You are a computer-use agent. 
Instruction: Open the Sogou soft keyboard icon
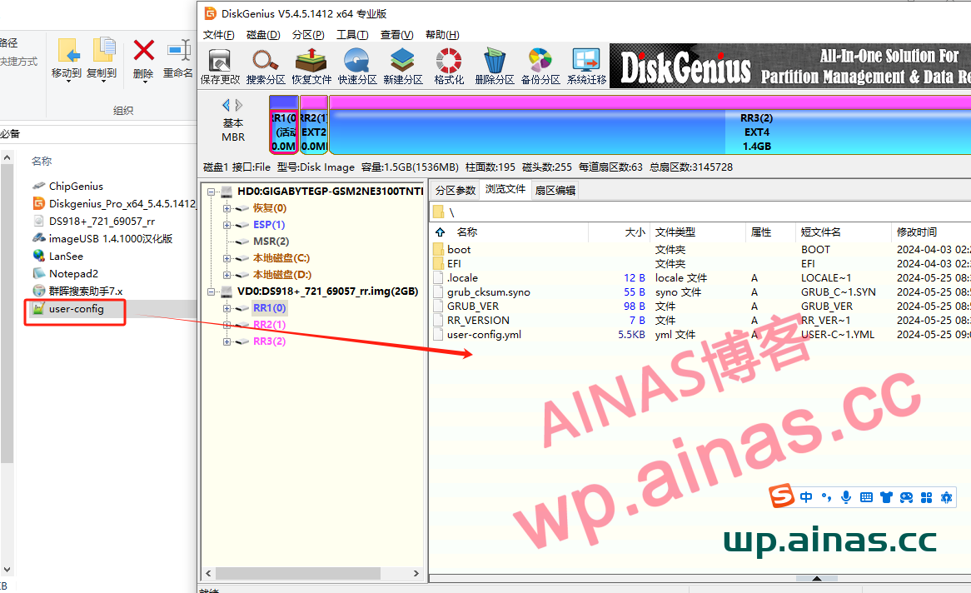click(x=866, y=497)
